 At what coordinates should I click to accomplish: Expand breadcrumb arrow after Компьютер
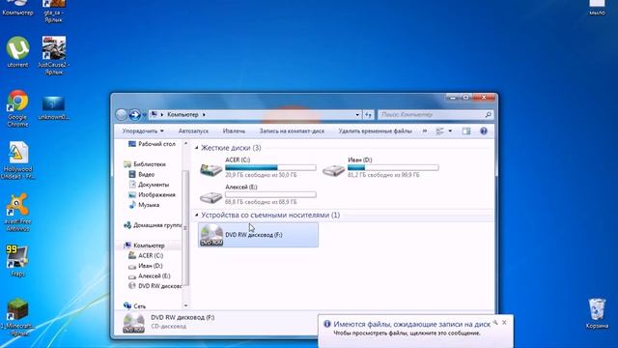pyautogui.click(x=204, y=115)
